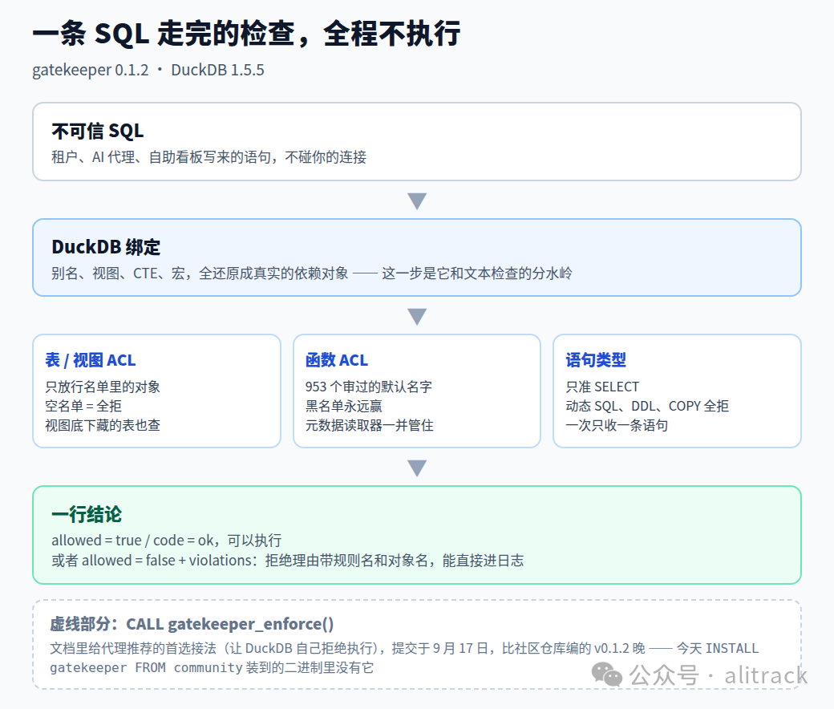
Task: Select the 不可信 SQL heading
Action: click(97, 131)
